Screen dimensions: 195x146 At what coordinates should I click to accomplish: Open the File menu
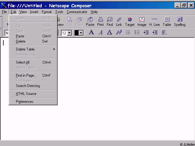(x=4, y=12)
